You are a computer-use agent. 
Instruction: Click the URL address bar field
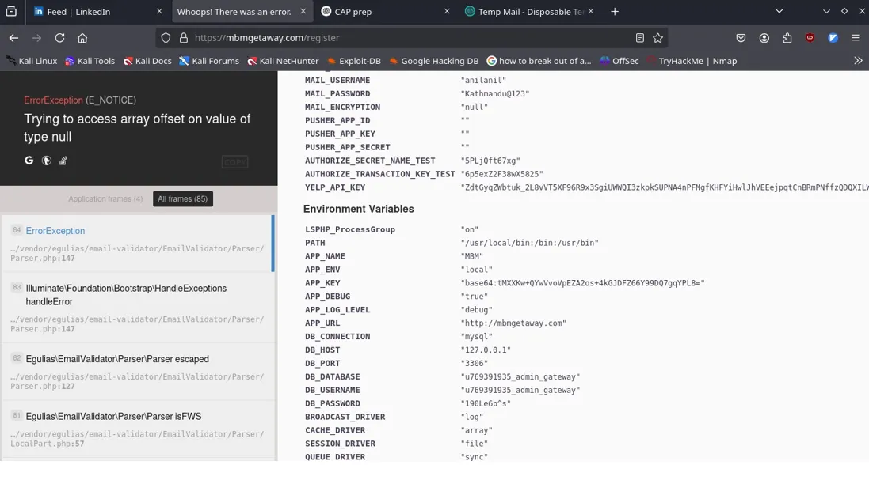click(x=396, y=38)
